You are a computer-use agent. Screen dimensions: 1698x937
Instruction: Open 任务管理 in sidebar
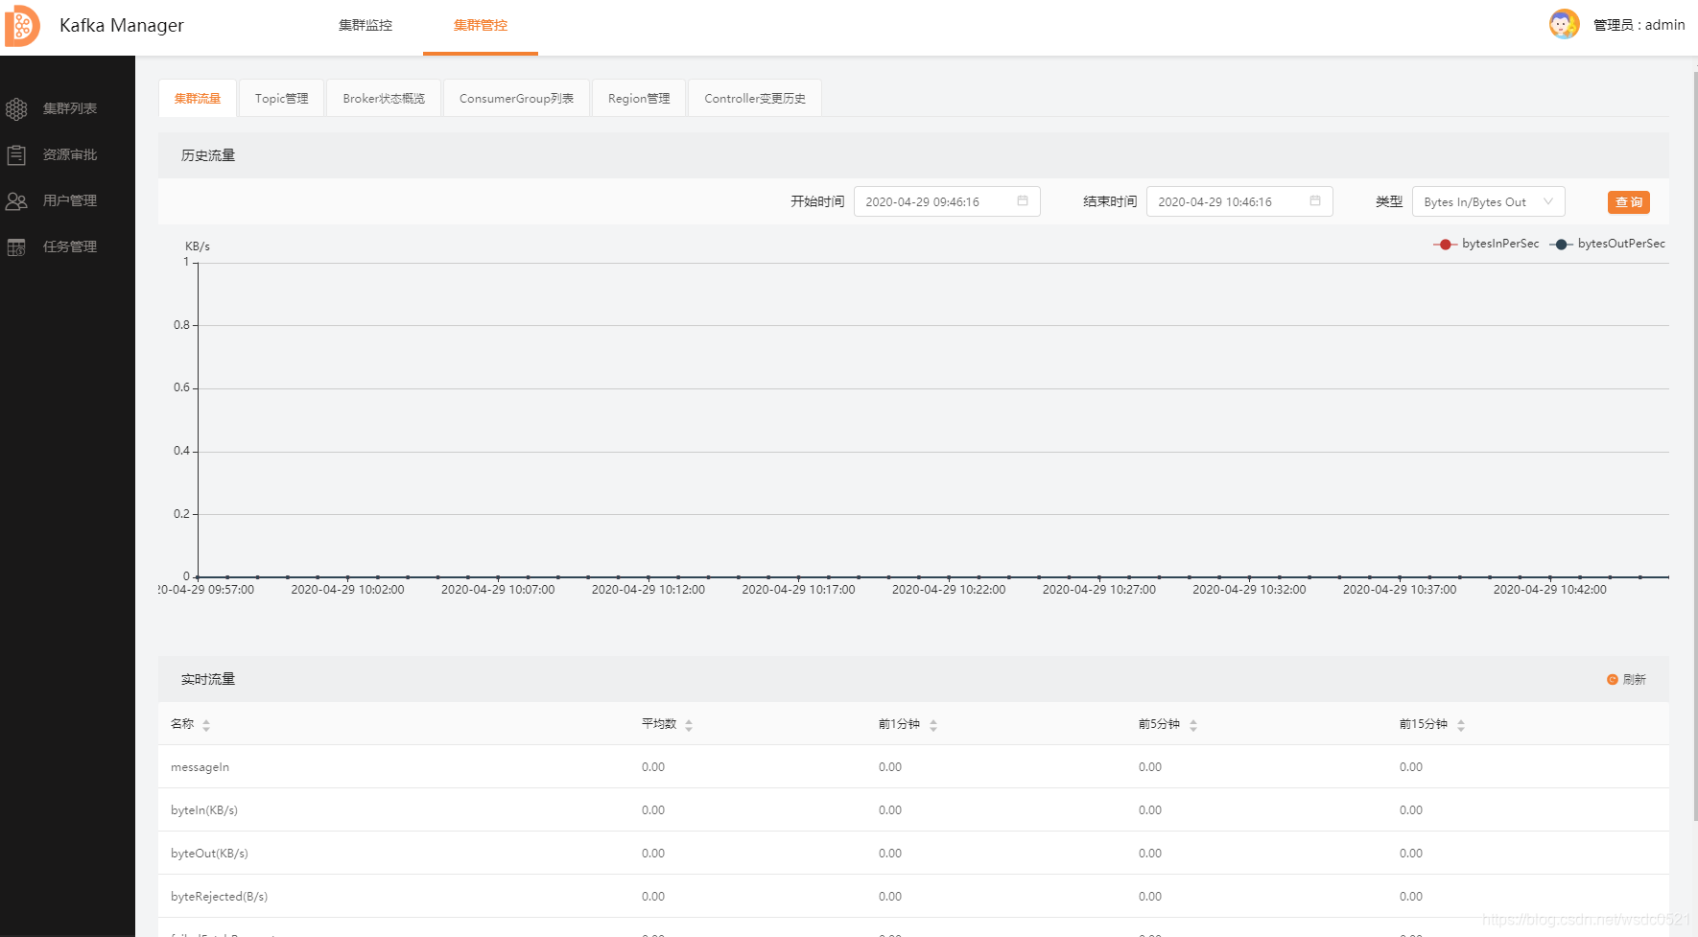70,246
